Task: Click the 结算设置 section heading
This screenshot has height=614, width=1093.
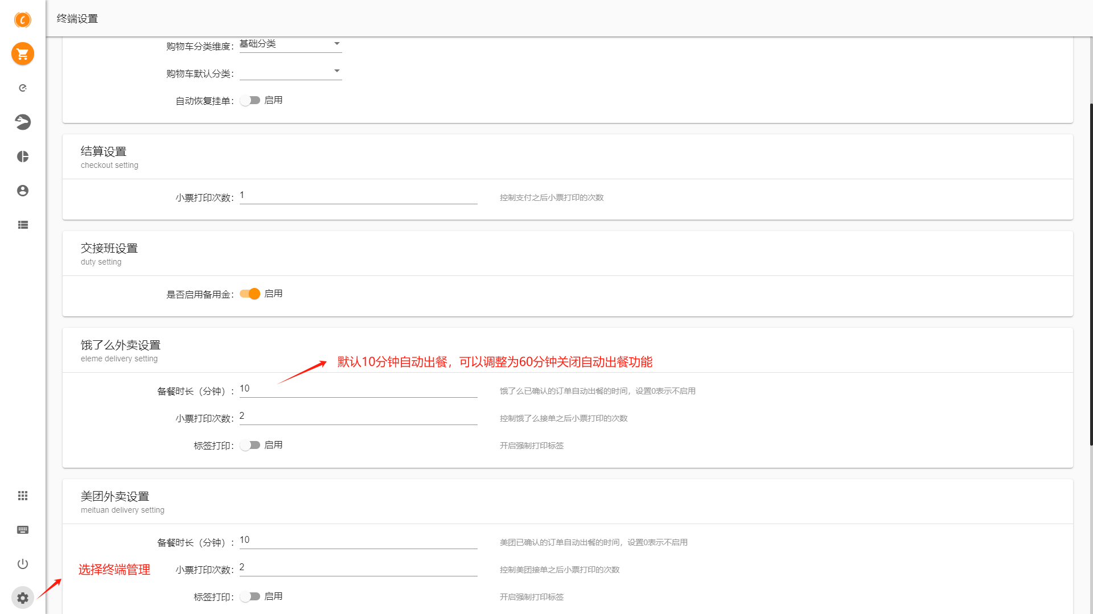Action: (104, 151)
